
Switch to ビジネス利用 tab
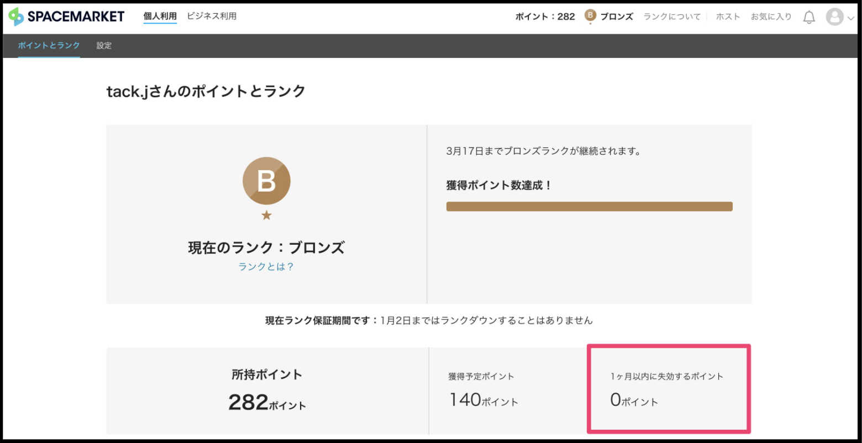pos(212,17)
